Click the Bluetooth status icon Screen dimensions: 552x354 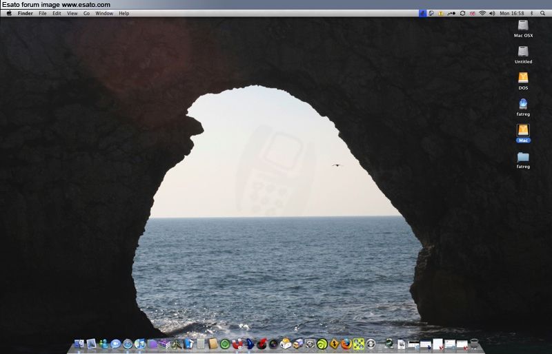[532, 13]
